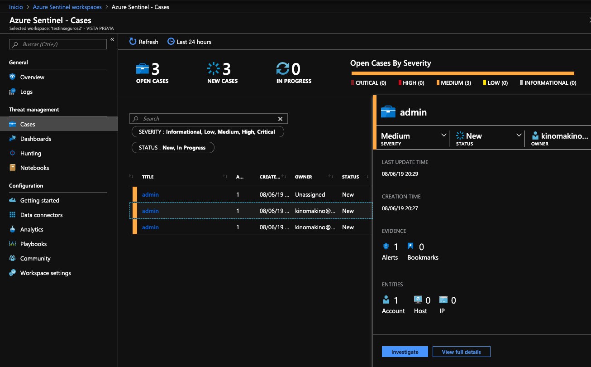Viewport: 591px width, 367px height.
Task: Click the Last 24 hours clock icon
Action: pos(171,42)
